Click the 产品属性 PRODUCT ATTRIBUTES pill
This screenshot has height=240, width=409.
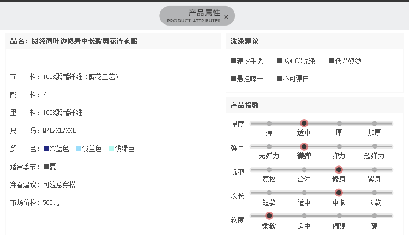pyautogui.click(x=197, y=16)
